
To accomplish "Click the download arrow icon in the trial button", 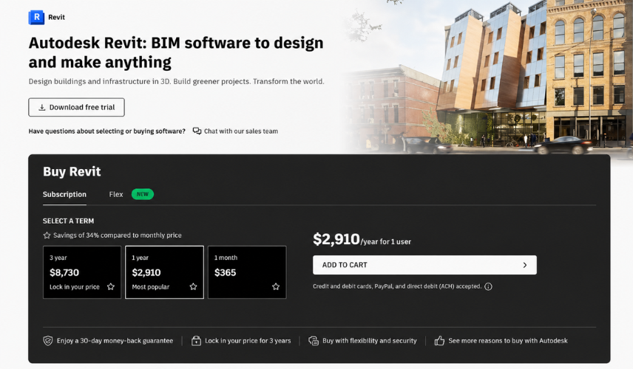I will (41, 107).
